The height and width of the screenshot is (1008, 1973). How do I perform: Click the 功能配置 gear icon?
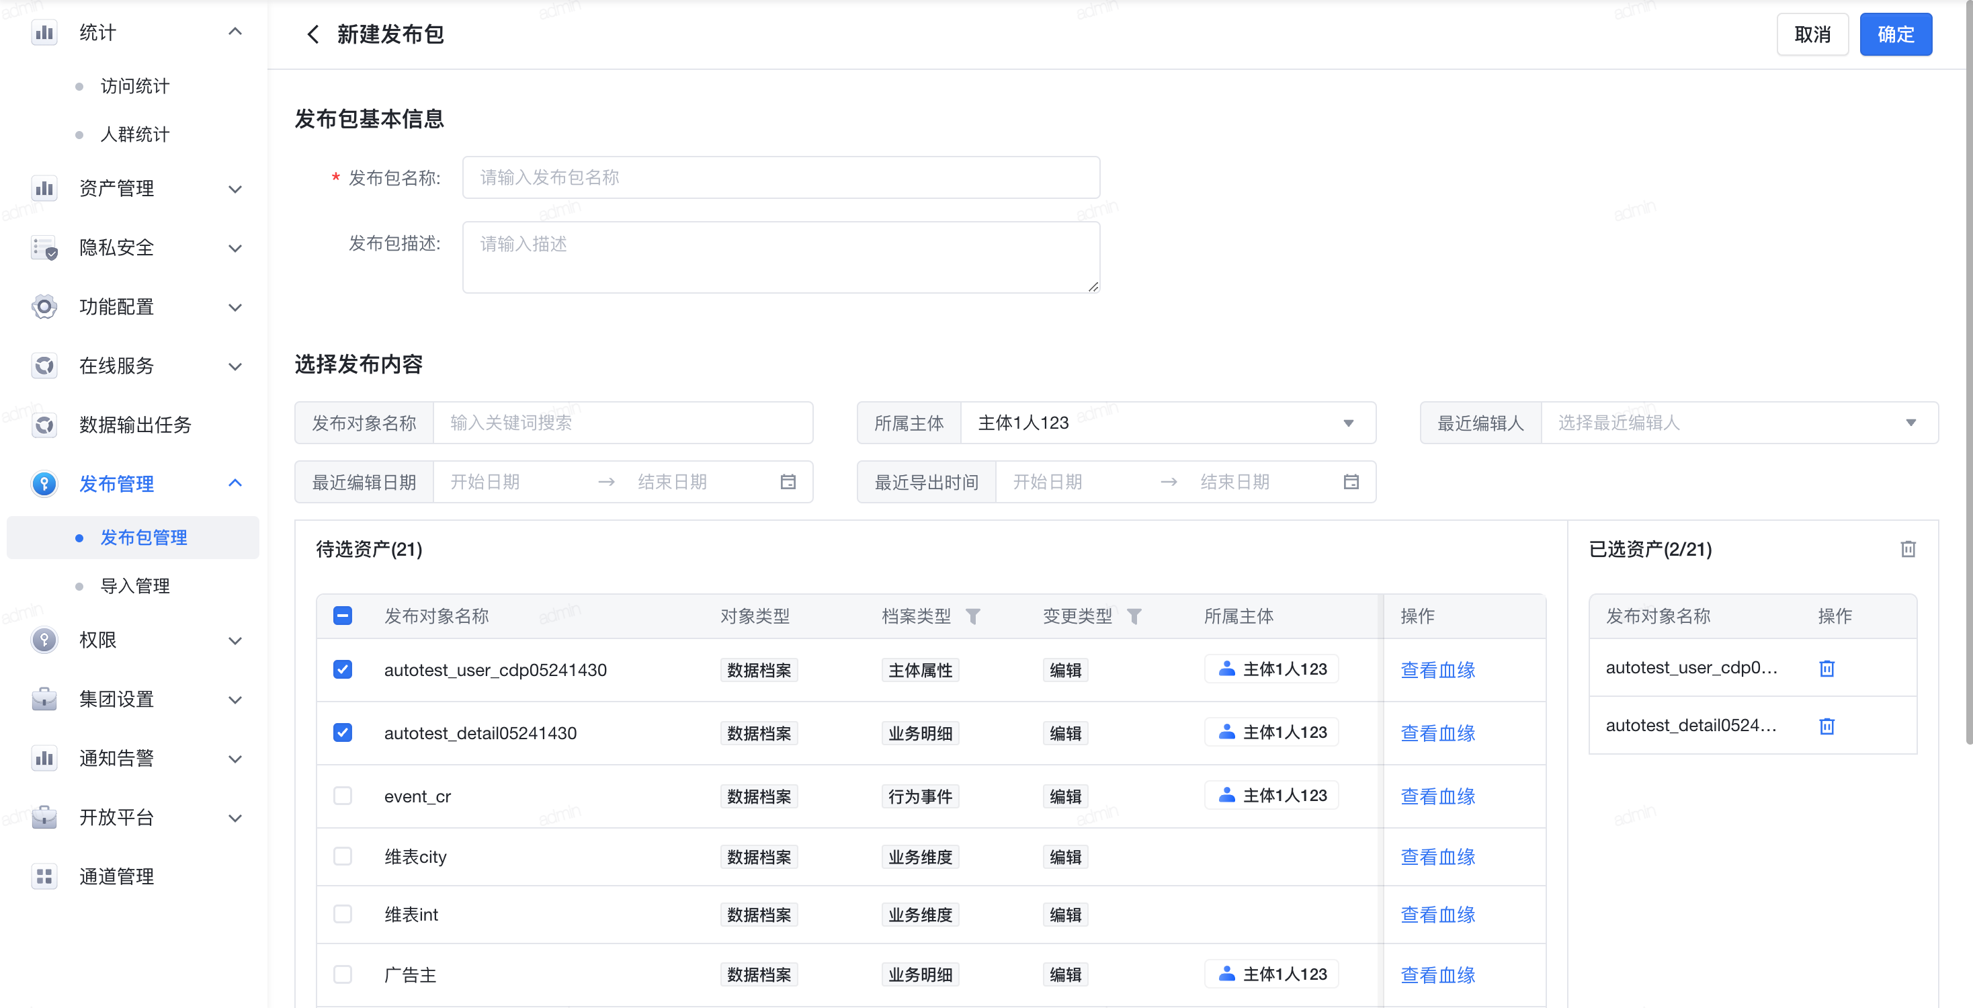44,306
